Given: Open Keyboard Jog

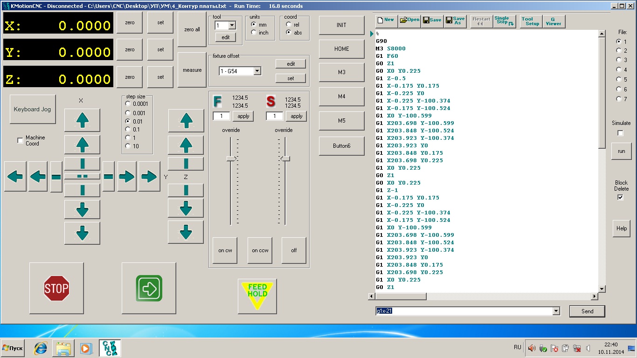Looking at the screenshot, I should [33, 109].
